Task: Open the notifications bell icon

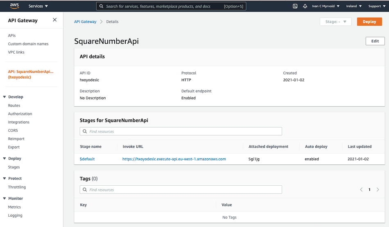Action: [305, 6]
